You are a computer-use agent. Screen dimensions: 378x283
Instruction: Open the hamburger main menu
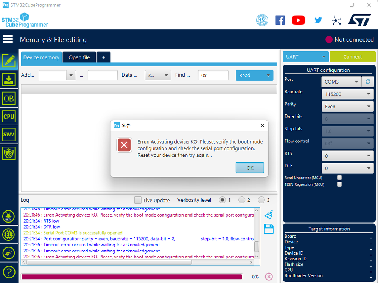coord(8,39)
